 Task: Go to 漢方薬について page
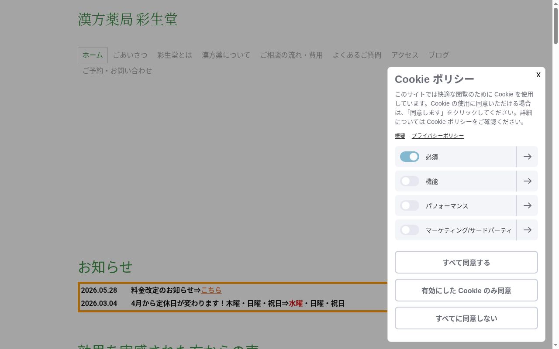[x=226, y=55]
